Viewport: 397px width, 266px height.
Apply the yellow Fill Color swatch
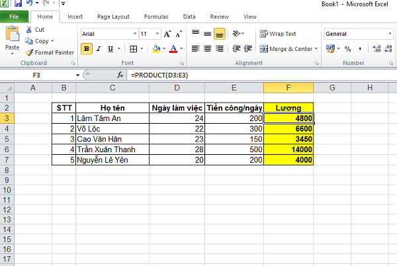(155, 48)
